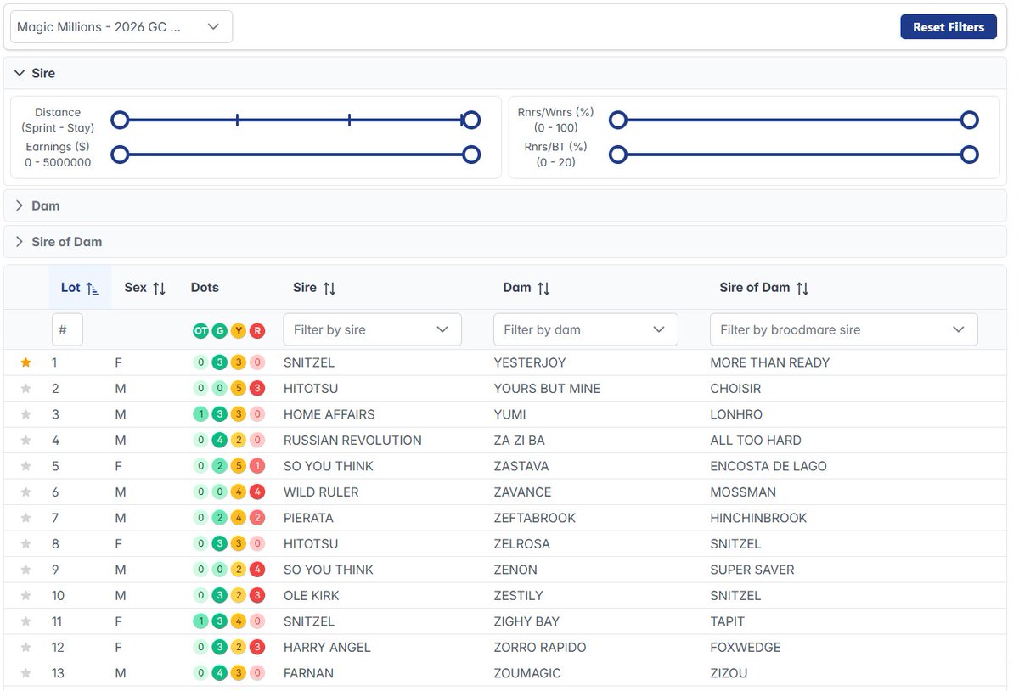Image resolution: width=1019 pixels, height=691 pixels.
Task: Click the Lot column header
Action: (80, 288)
